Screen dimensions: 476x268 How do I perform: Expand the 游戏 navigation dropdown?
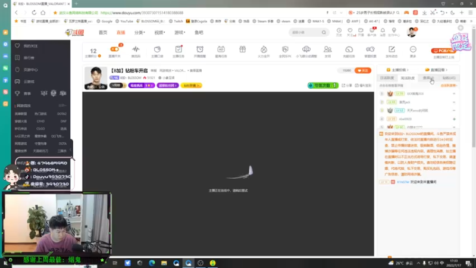click(x=180, y=33)
